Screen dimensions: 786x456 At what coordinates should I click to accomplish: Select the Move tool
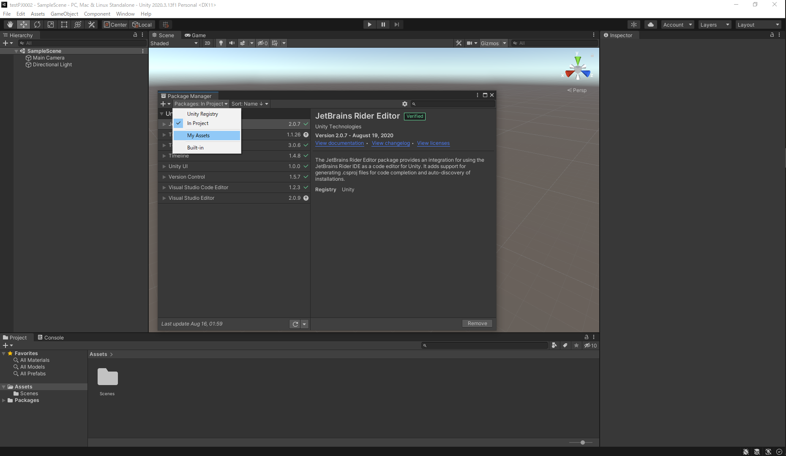click(x=24, y=24)
